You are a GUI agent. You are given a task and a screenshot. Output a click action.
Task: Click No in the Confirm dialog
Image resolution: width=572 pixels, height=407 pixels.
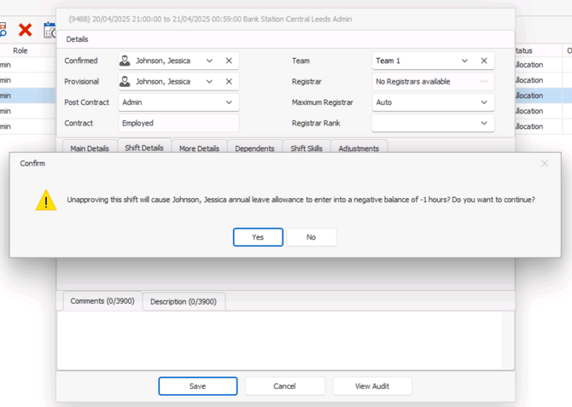(x=311, y=237)
